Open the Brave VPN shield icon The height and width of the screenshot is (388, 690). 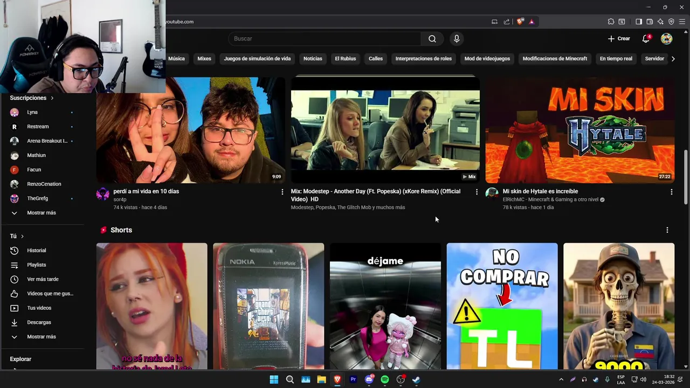click(x=671, y=22)
